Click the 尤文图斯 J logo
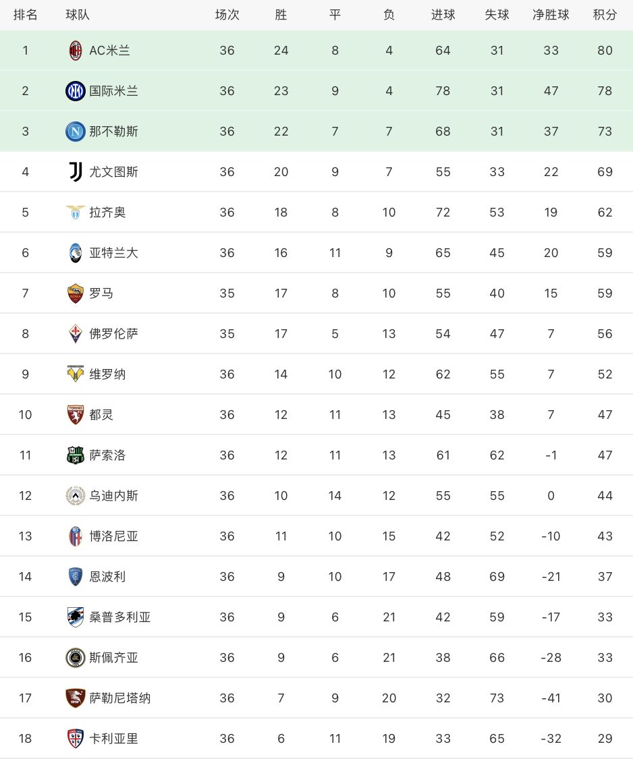 click(x=75, y=172)
